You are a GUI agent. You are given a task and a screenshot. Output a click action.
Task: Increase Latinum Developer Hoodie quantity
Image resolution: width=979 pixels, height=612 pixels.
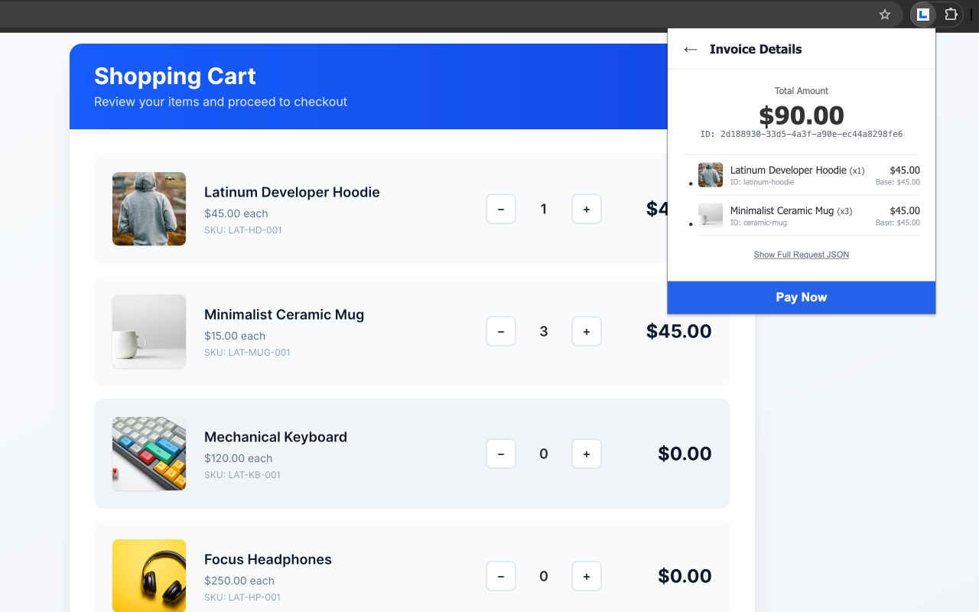coord(587,208)
